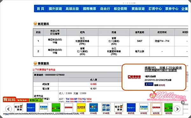
Task: Click the 電洽價 row label
Action: coord(46,89)
